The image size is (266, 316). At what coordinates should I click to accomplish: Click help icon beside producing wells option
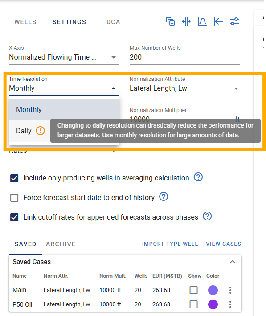point(198,177)
